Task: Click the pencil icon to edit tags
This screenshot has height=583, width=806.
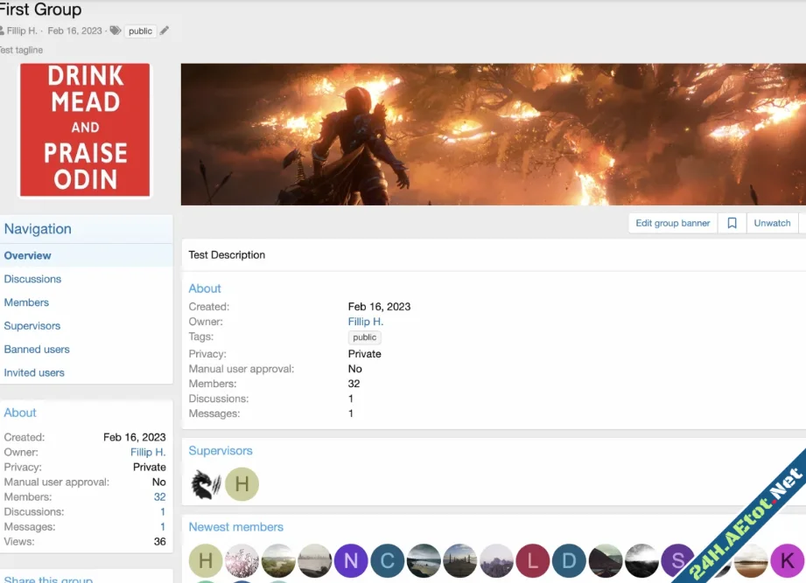Action: tap(165, 31)
